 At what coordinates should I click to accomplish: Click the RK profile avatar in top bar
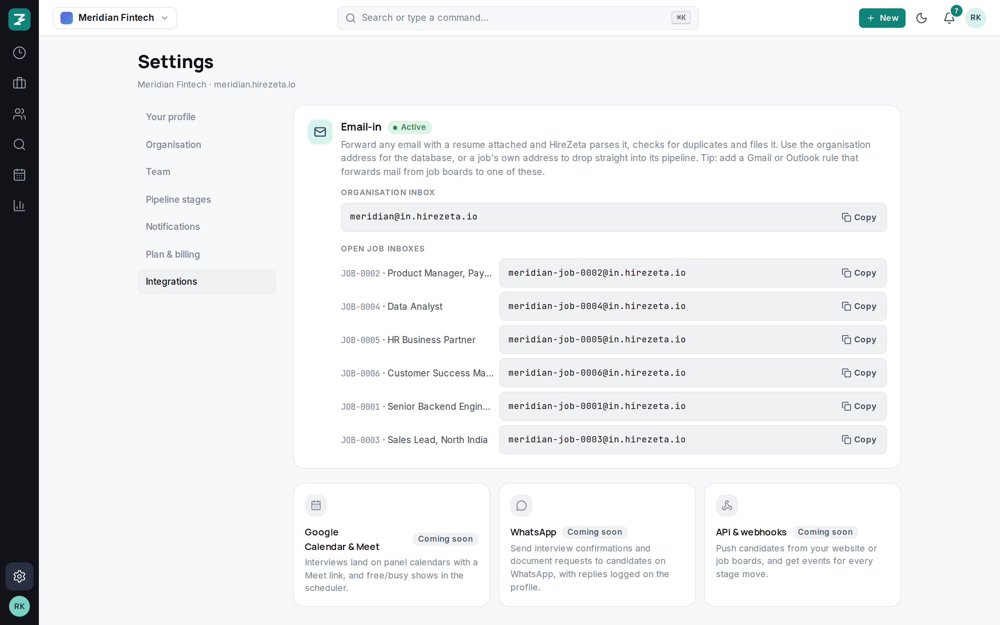click(x=976, y=18)
